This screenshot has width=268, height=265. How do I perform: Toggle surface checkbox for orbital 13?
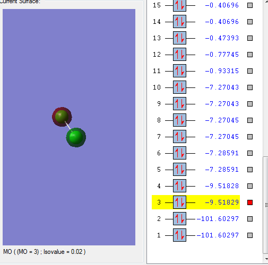250,38
